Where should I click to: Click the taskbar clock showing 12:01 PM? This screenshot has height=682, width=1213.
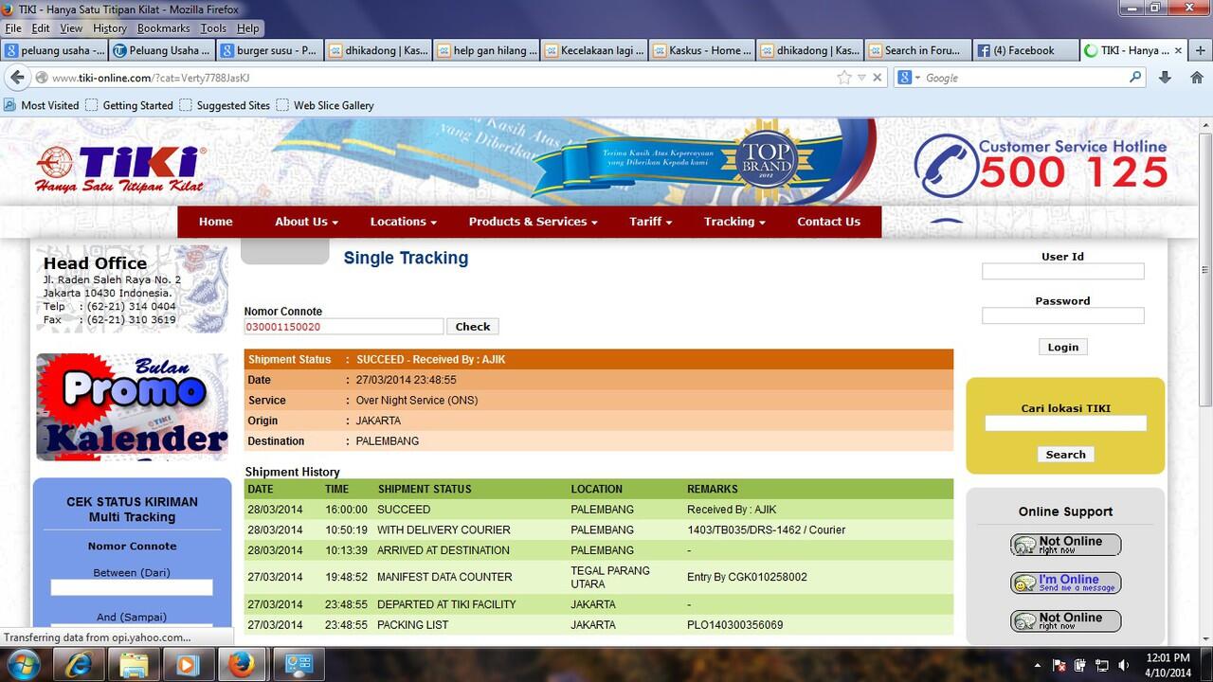[x=1168, y=665]
